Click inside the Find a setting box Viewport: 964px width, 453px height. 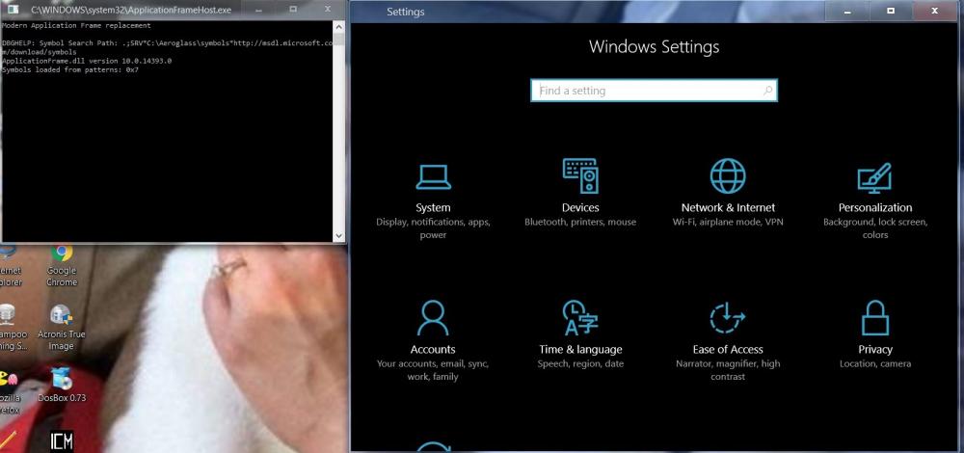tap(655, 91)
